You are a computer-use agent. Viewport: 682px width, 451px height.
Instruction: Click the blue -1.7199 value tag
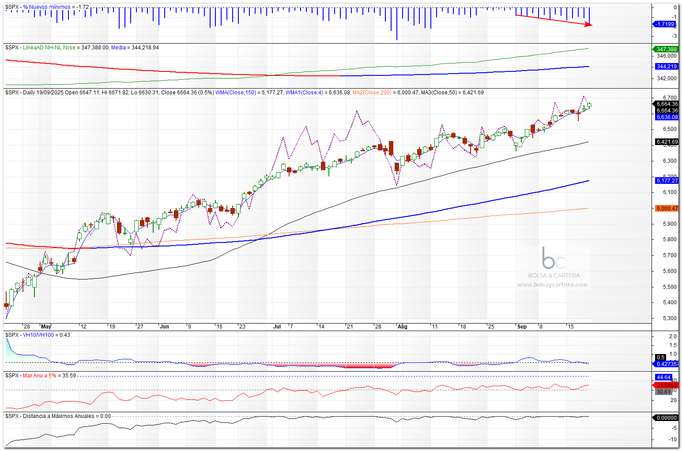click(664, 24)
